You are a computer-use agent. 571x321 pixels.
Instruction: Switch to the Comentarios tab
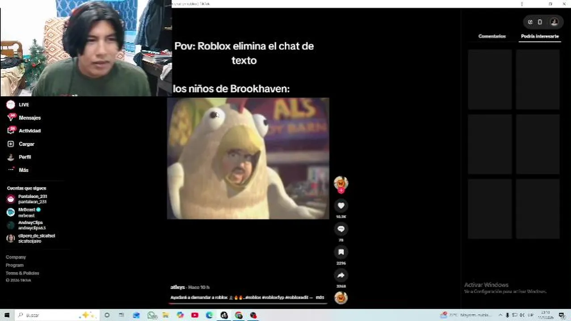coord(492,36)
